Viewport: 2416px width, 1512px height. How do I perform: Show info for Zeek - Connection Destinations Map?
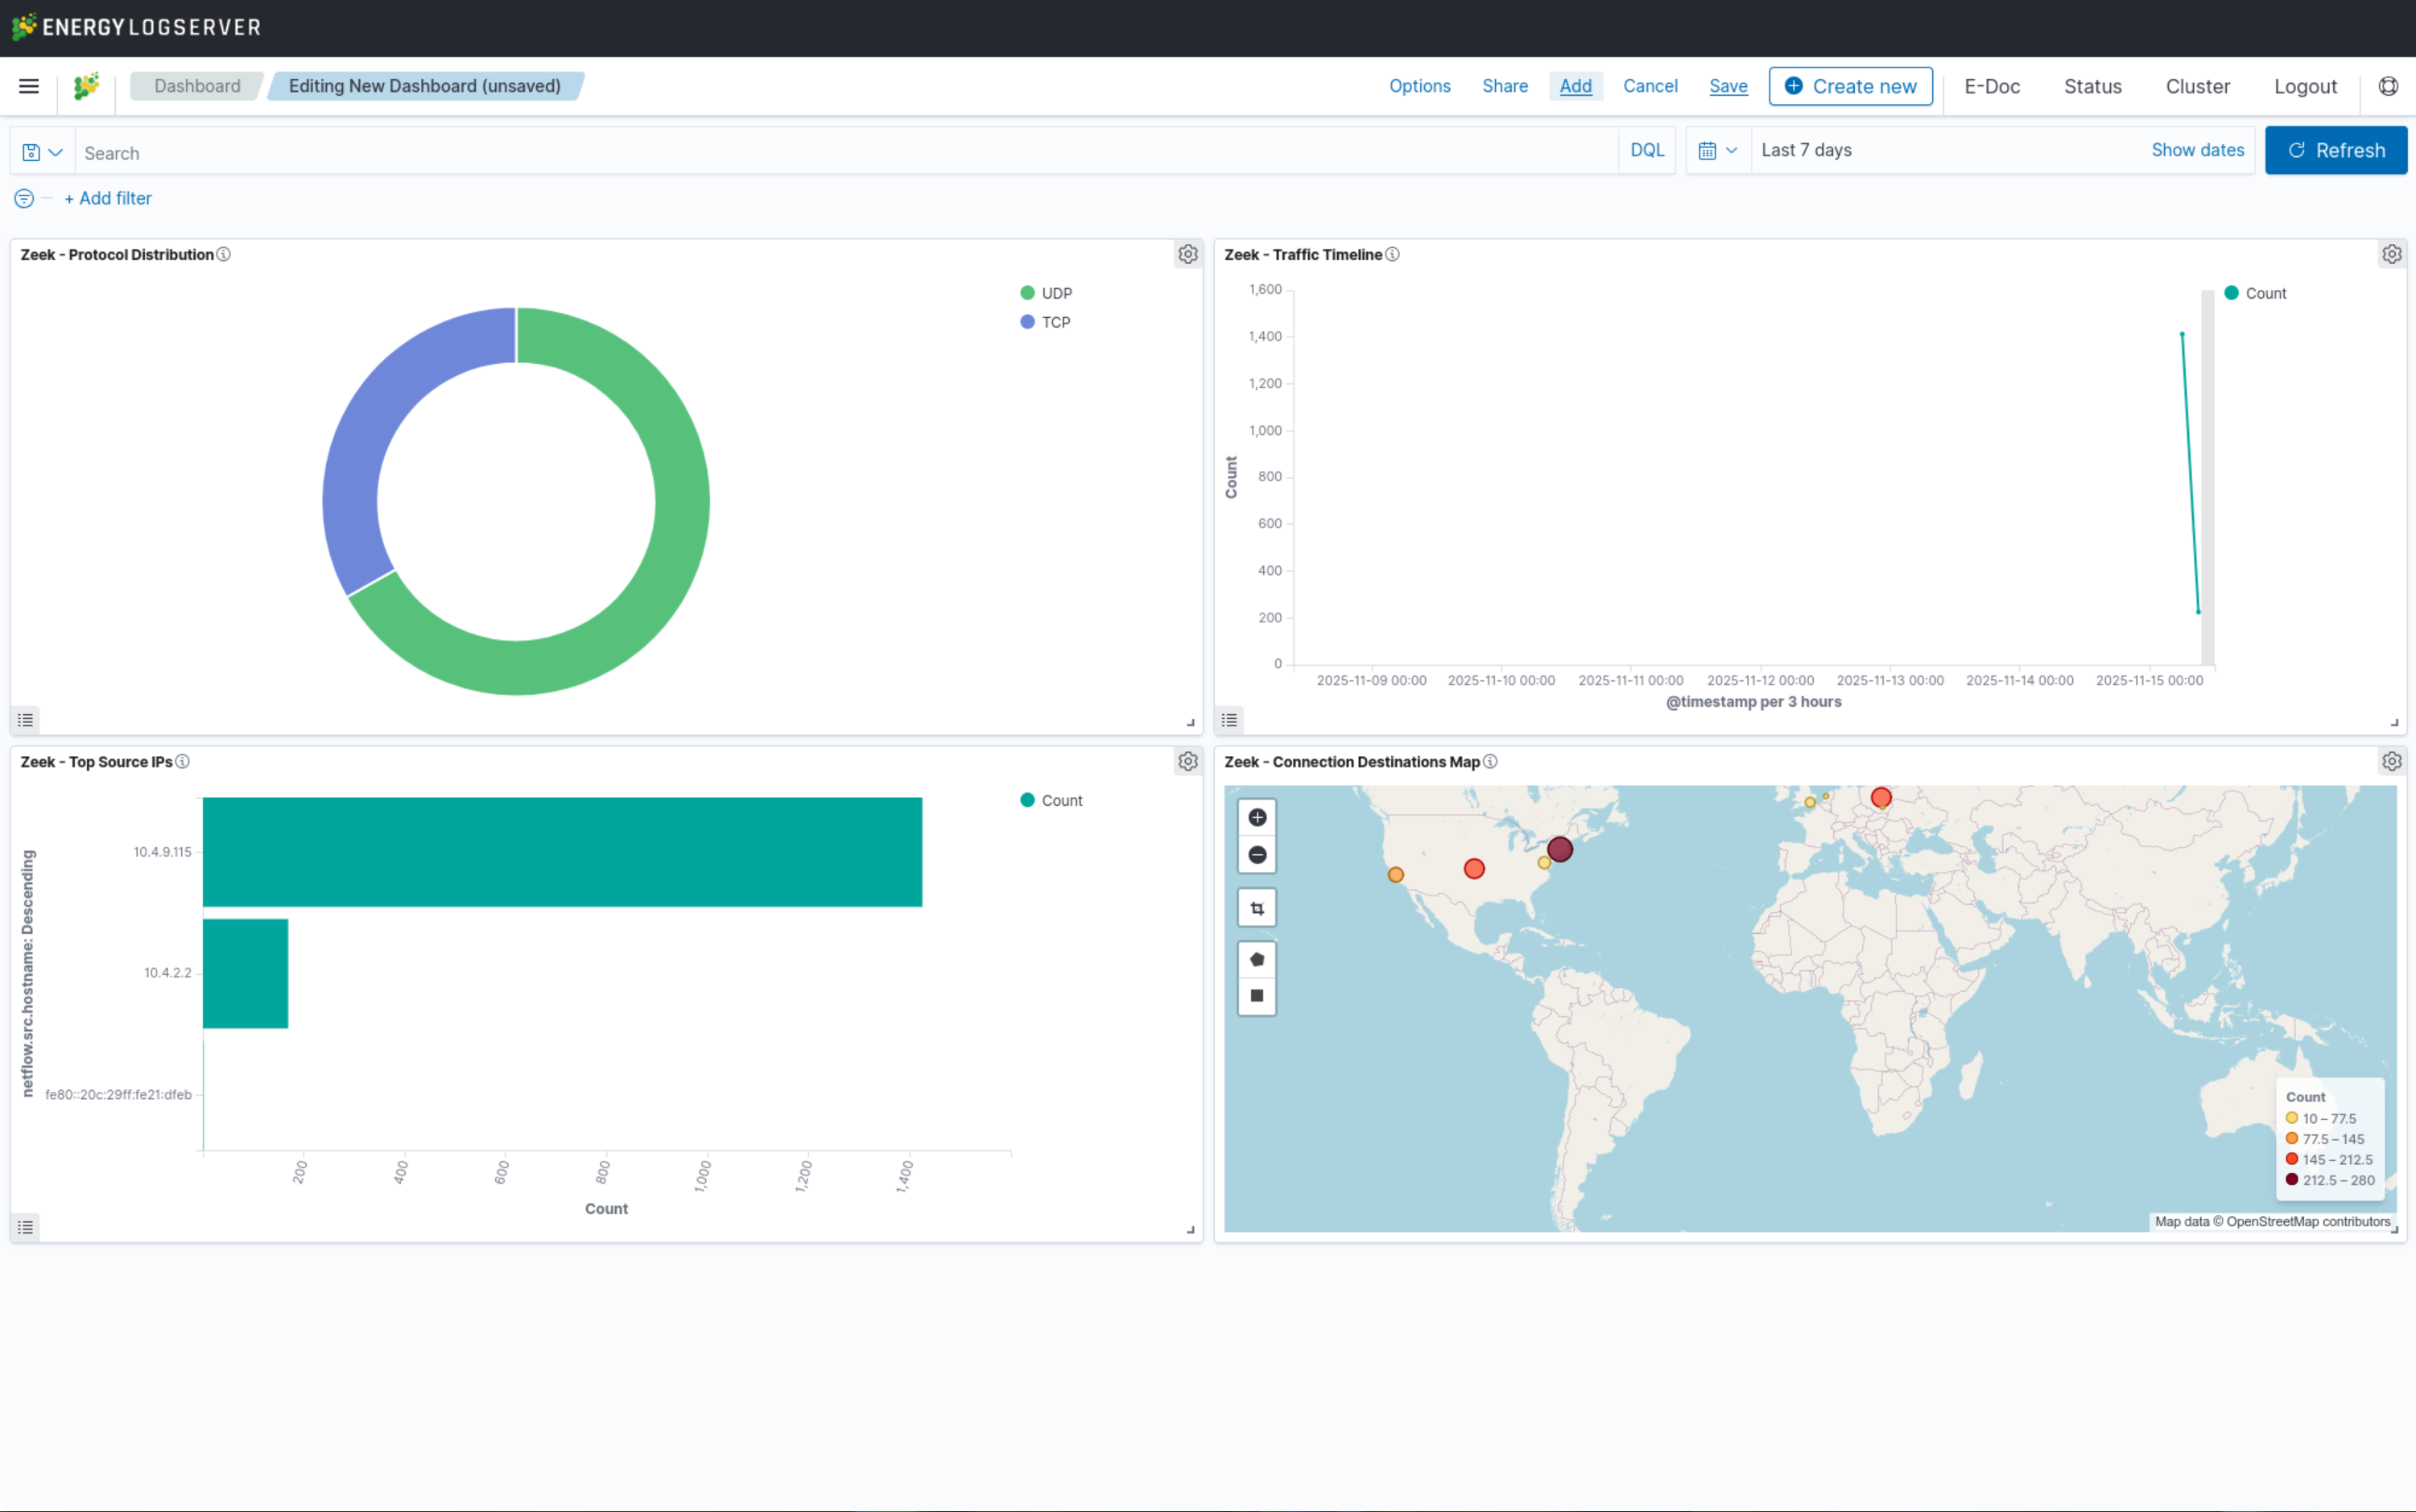point(1490,761)
